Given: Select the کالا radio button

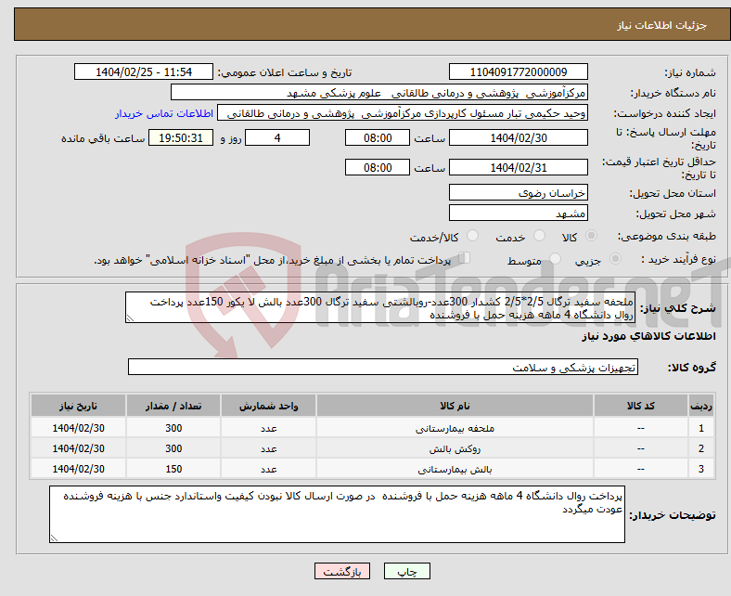Looking at the screenshot, I should coord(591,236).
